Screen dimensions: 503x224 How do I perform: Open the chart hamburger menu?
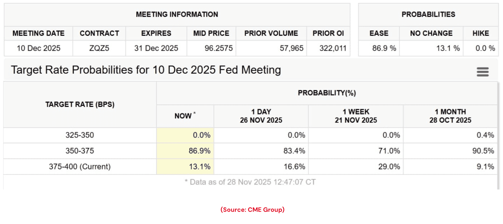click(483, 72)
